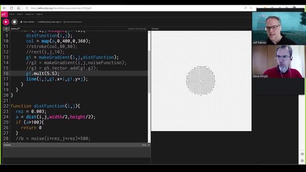Clear the console with the Clear button
Image resolution: width=306 pixels, height=172 pixels.
point(144,145)
